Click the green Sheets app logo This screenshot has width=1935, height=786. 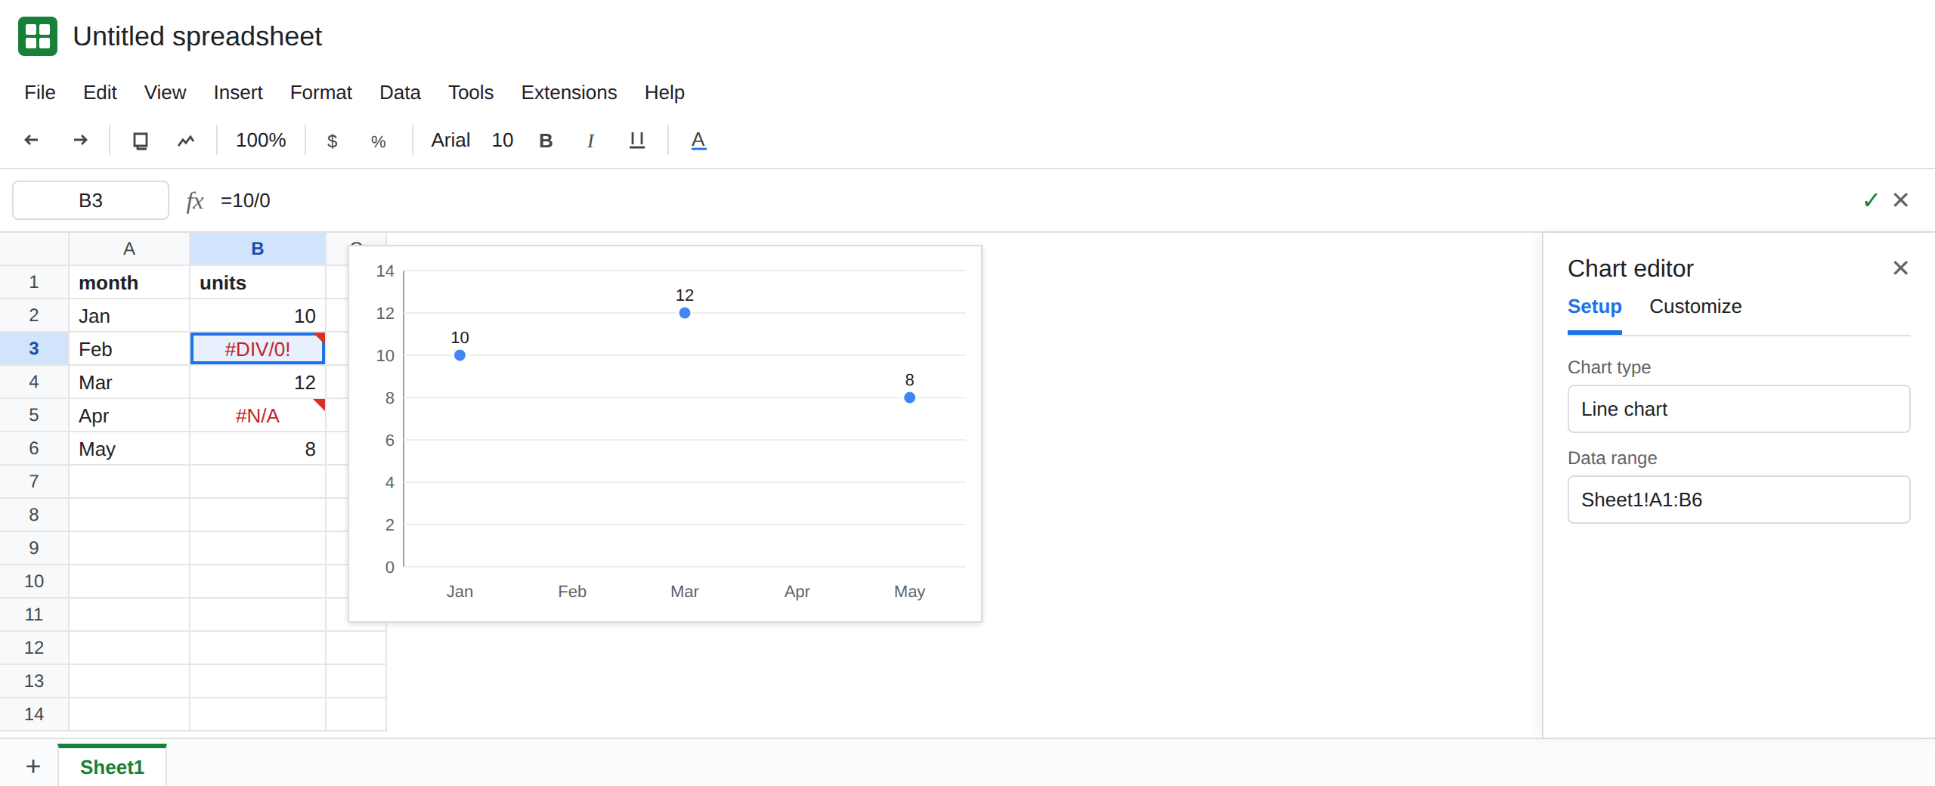38,36
